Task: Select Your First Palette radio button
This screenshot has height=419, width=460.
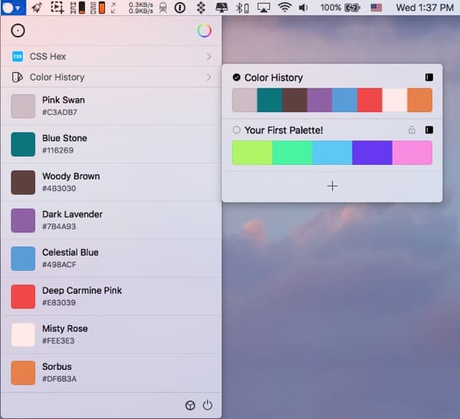Action: 236,130
